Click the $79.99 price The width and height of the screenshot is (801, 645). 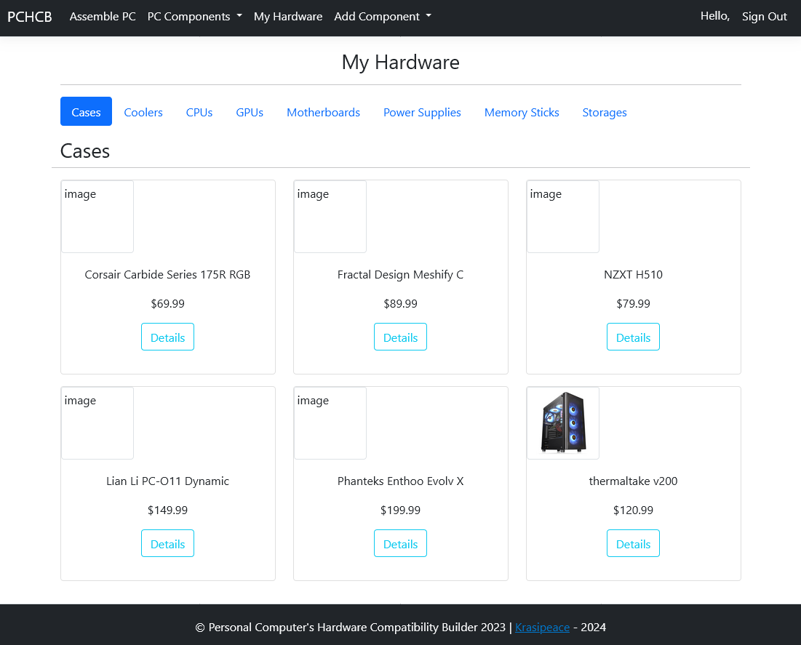tap(633, 304)
